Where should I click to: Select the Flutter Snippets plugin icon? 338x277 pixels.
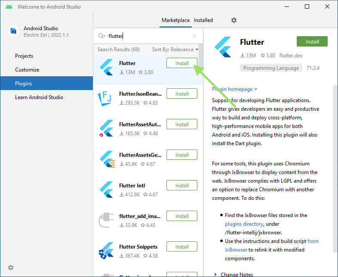[106, 251]
